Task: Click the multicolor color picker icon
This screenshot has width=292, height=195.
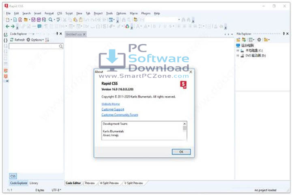Action: (x=127, y=26)
